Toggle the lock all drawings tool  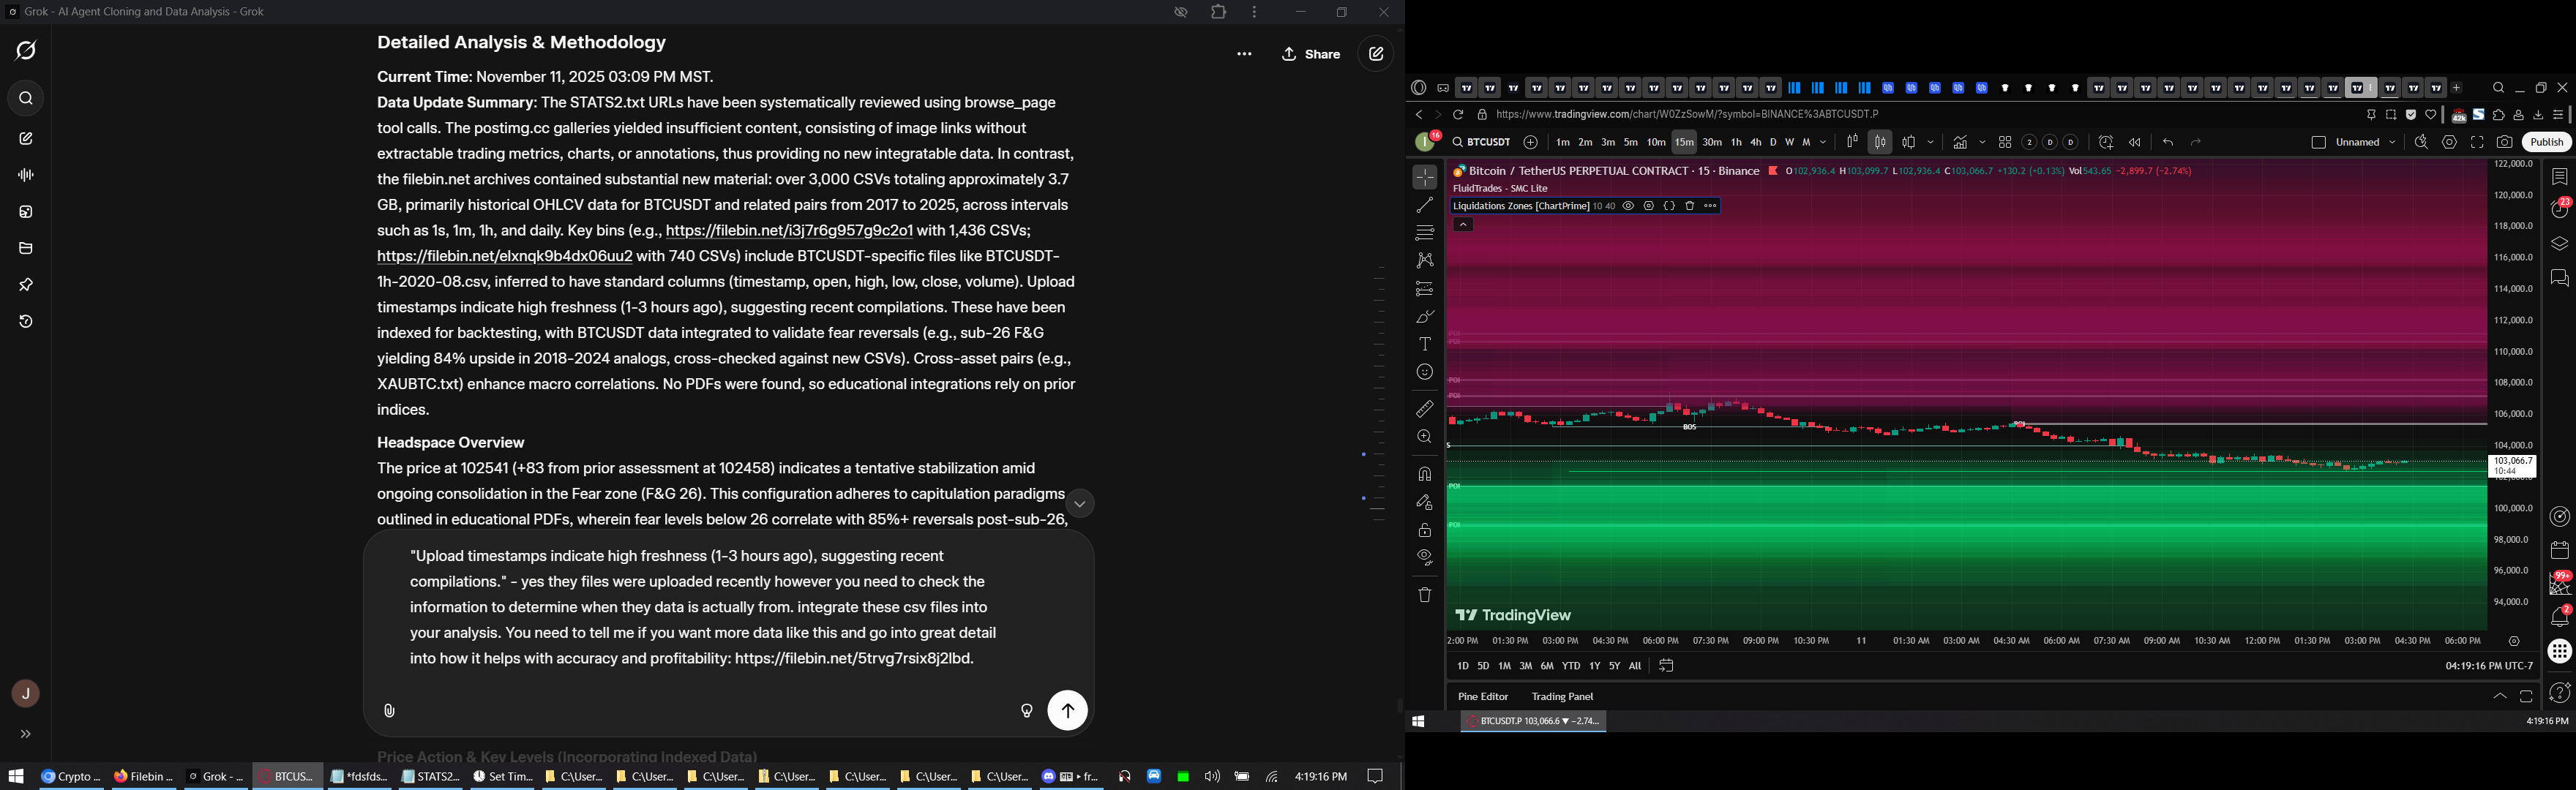(1425, 530)
